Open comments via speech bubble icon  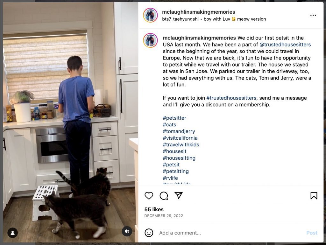tap(164, 196)
